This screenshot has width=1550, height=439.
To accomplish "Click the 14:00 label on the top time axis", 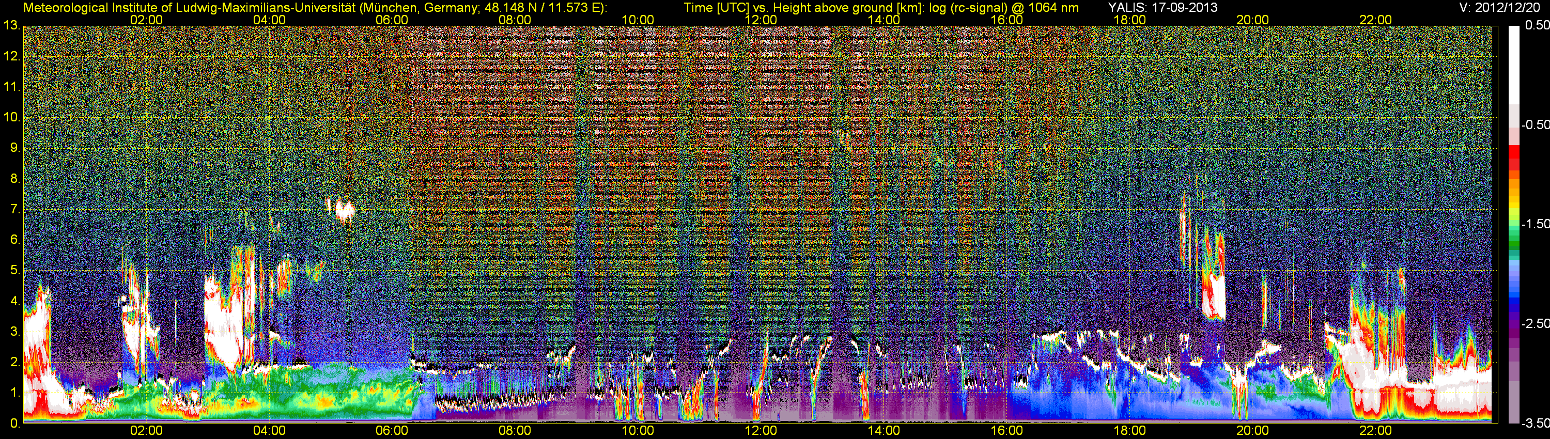I will click(x=884, y=20).
